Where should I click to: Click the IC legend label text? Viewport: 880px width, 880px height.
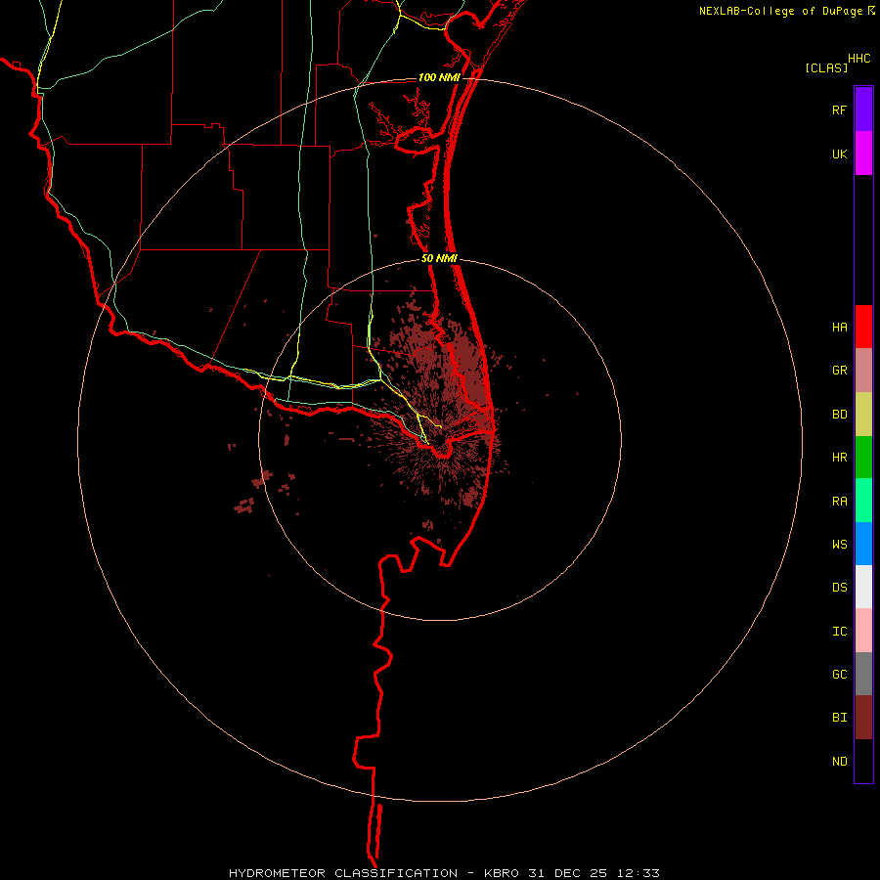(x=839, y=632)
